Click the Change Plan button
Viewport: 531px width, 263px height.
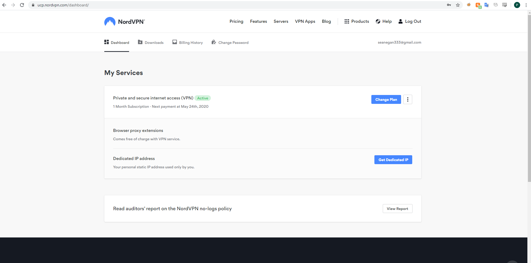[x=386, y=99]
